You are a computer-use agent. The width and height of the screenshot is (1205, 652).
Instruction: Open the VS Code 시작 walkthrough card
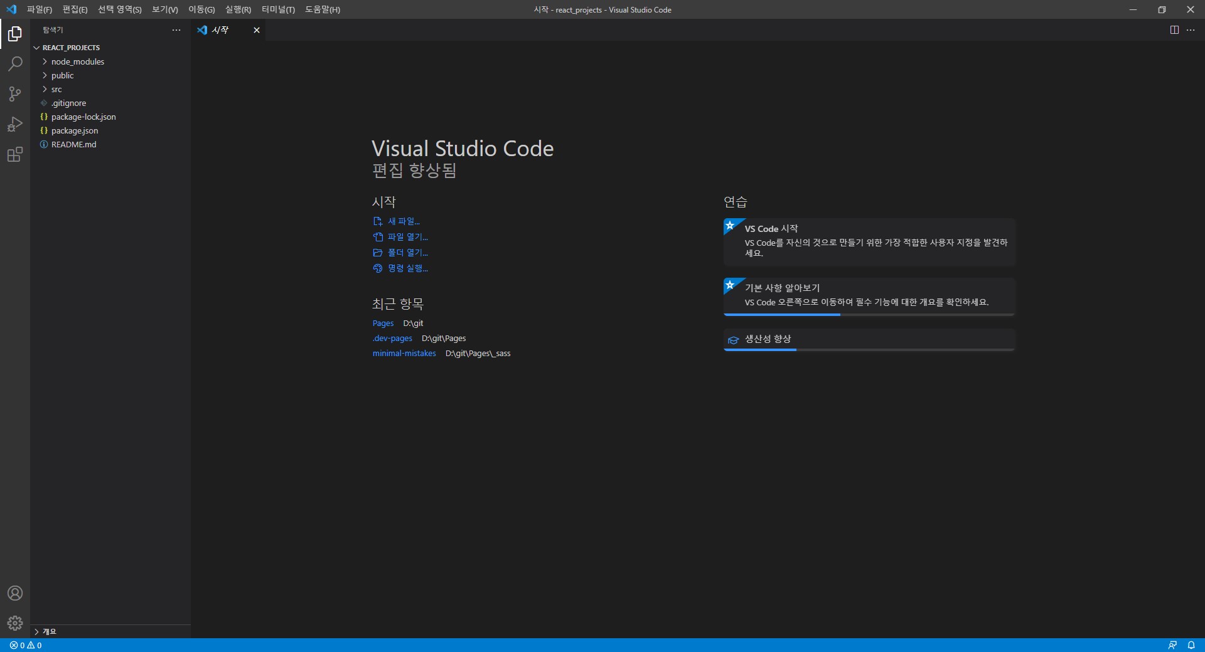[x=869, y=242]
